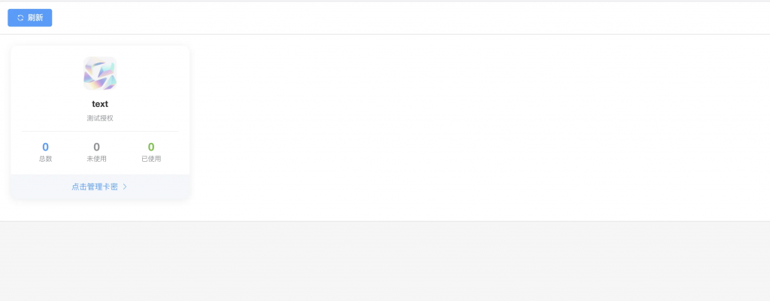Click the 已使用 label
Viewport: 770px width, 301px height.
click(151, 159)
